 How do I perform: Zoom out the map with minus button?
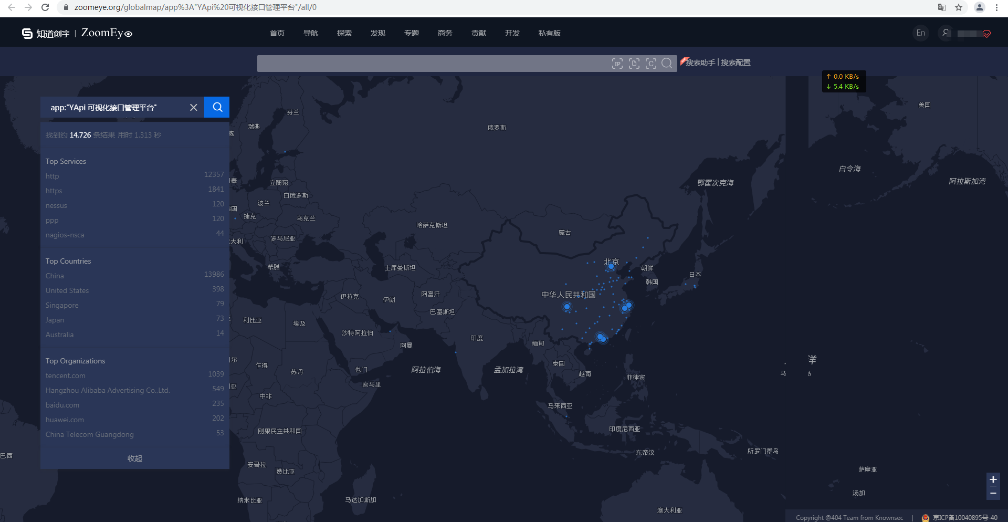pyautogui.click(x=993, y=494)
